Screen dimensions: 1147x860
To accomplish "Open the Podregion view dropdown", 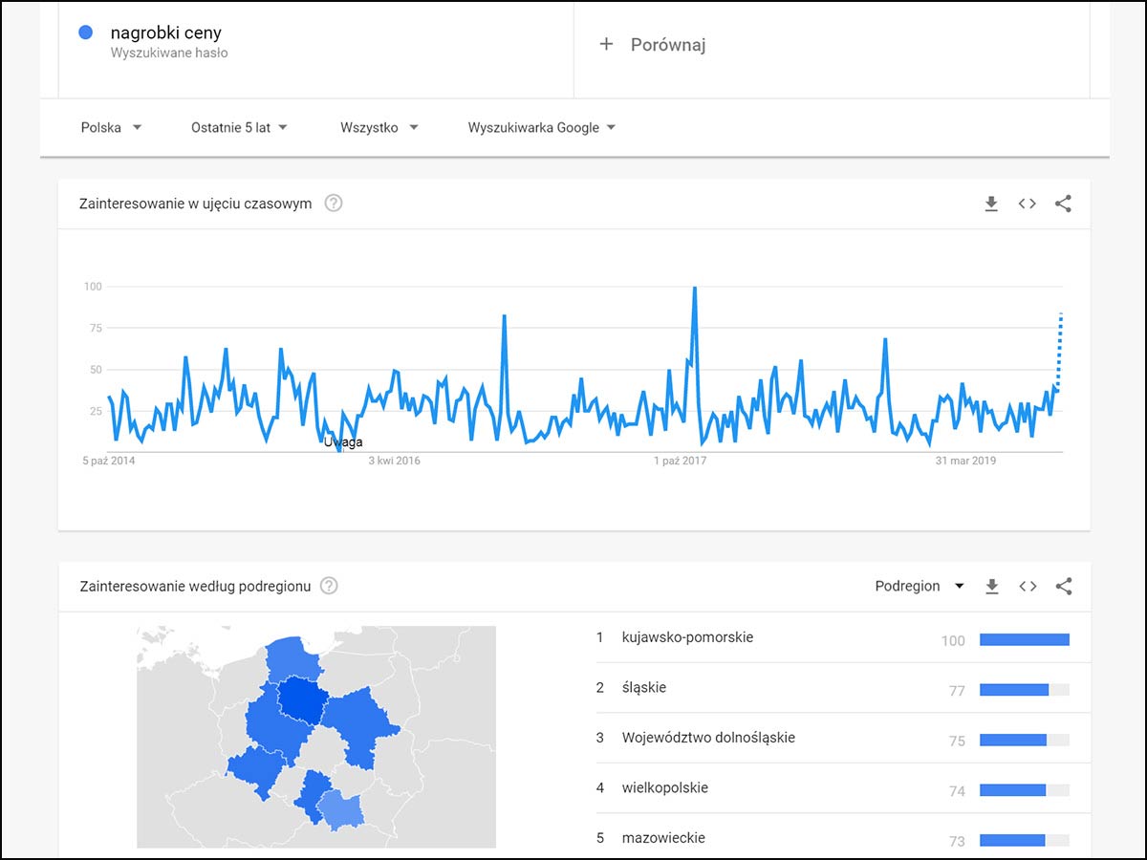I will click(x=920, y=586).
